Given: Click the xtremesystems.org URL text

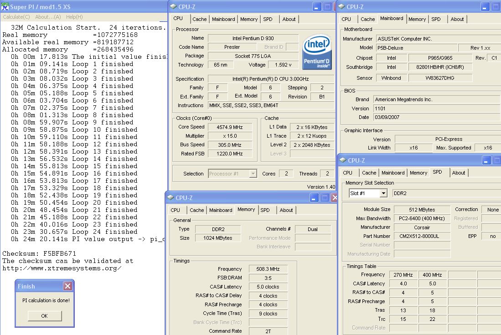Looking at the screenshot, I should pyautogui.click(x=62, y=268).
